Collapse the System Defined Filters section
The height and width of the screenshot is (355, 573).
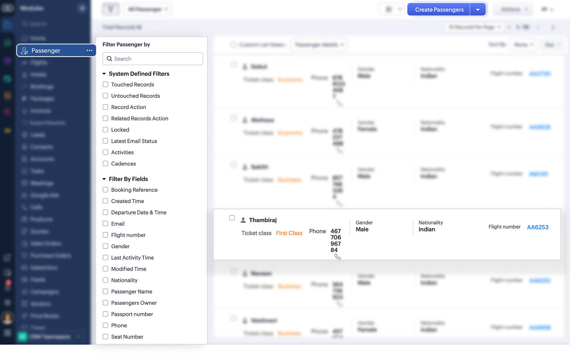point(104,74)
